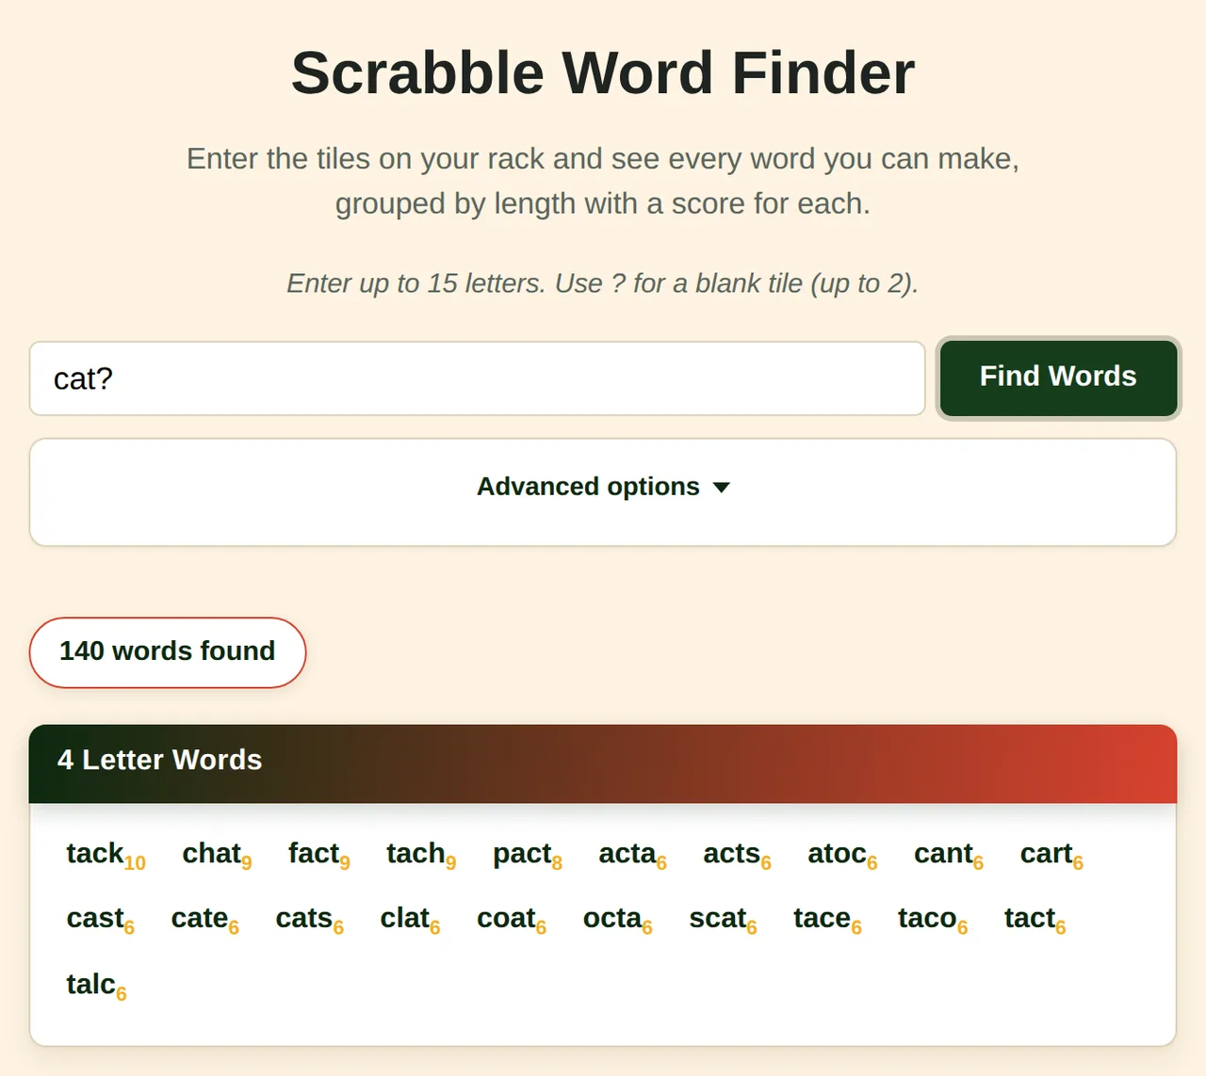1206x1076 pixels.
Task: Choose the word octa
Action: pos(617,919)
